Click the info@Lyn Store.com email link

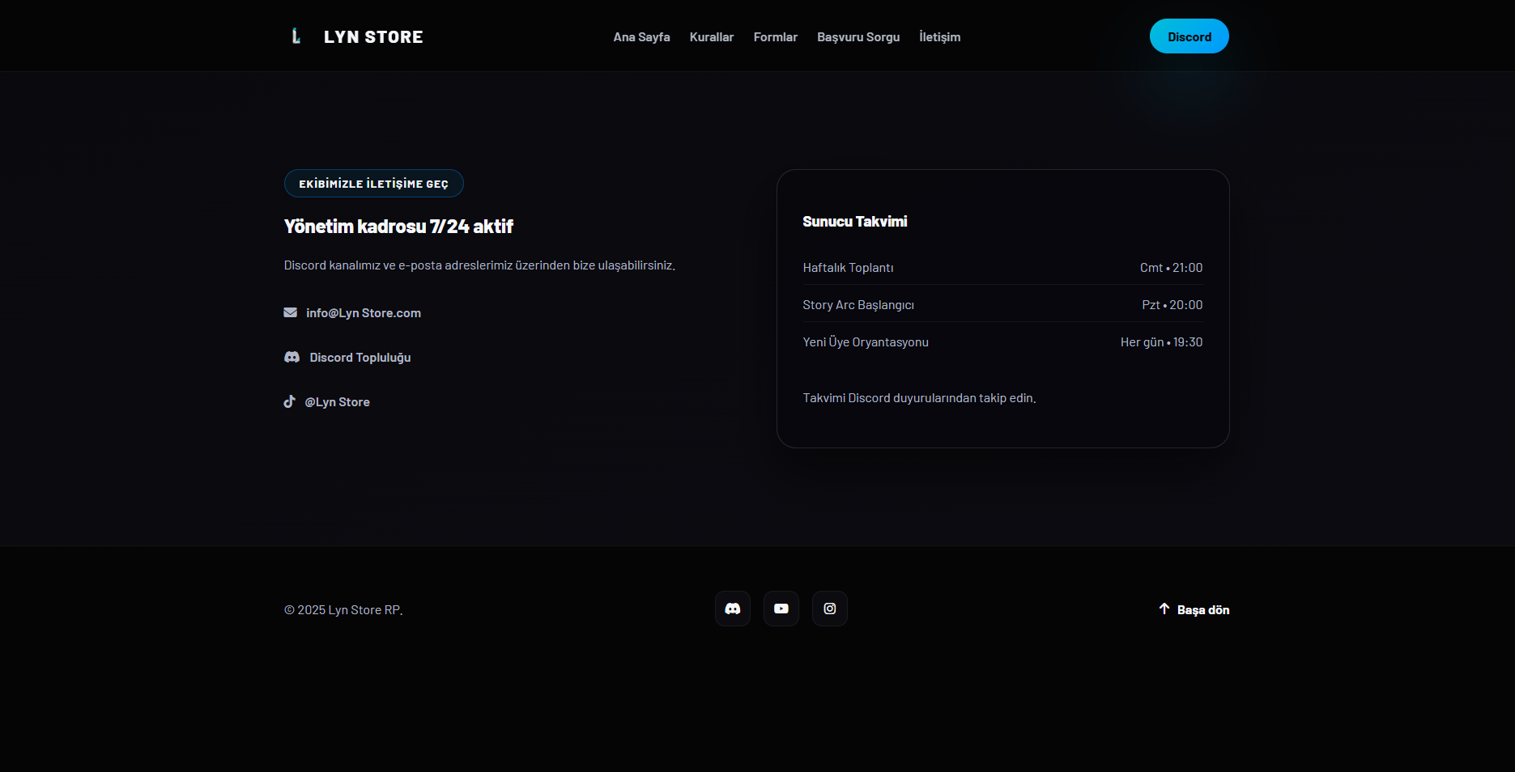[x=363, y=313]
